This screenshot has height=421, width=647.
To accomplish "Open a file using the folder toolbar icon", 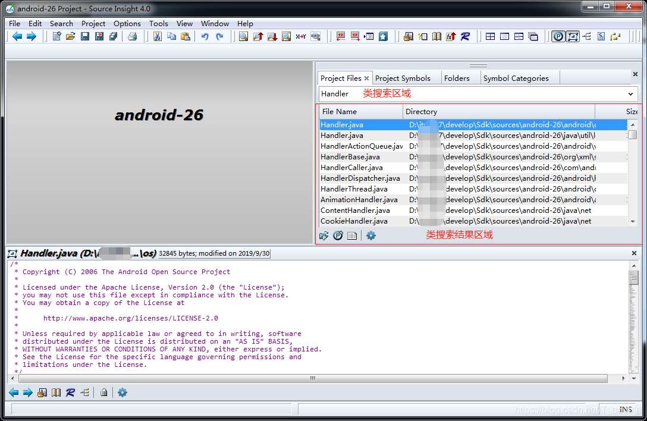I will point(71,37).
